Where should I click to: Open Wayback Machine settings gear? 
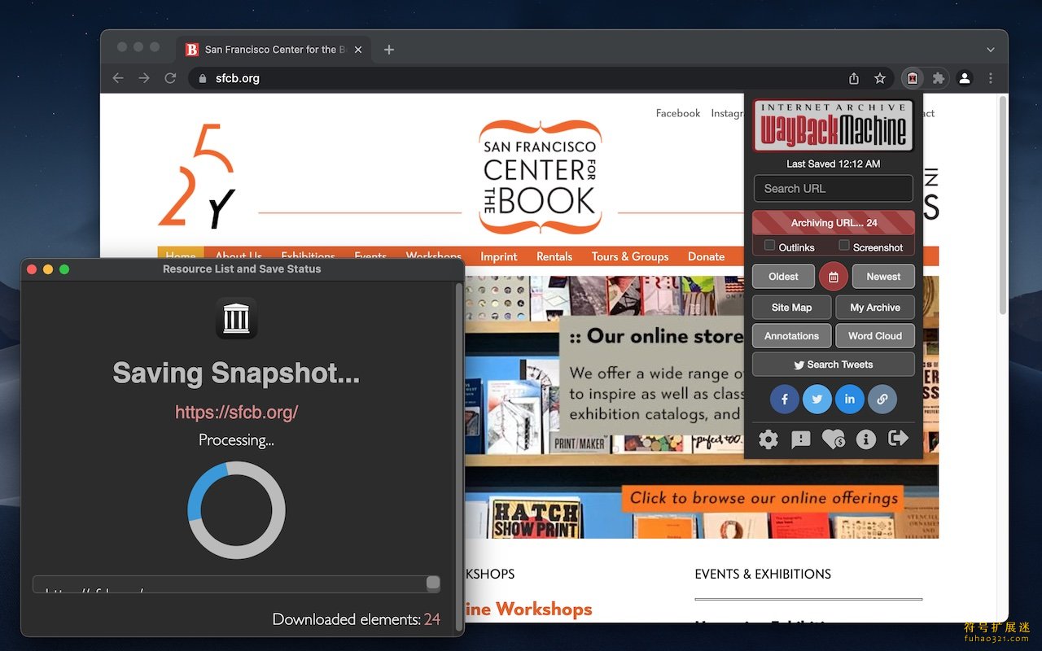pyautogui.click(x=768, y=439)
